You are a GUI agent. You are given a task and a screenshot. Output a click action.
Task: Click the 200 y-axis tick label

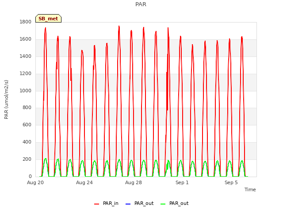coord(27,159)
